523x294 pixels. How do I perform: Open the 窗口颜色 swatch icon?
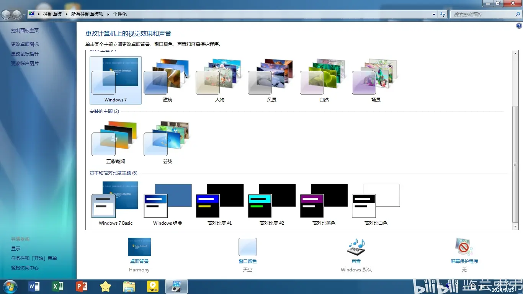tap(248, 247)
